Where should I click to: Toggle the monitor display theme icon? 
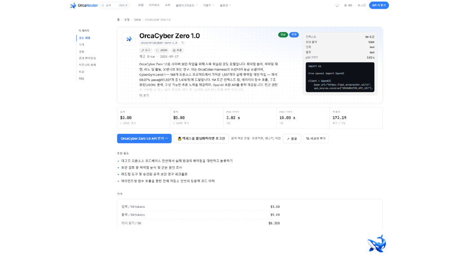337,5
